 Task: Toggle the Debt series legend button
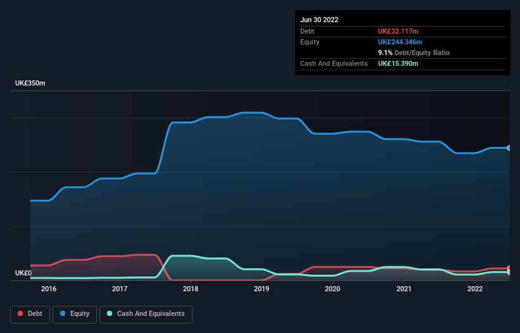(30, 314)
